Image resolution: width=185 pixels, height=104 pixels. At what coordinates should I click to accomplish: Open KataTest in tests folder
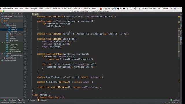click(x=13, y=47)
